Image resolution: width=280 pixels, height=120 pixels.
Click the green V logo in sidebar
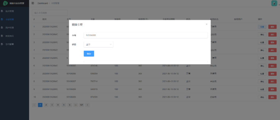point(6,3)
